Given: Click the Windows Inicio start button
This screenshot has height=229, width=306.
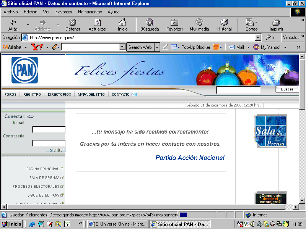Looking at the screenshot, I should click(12, 224).
